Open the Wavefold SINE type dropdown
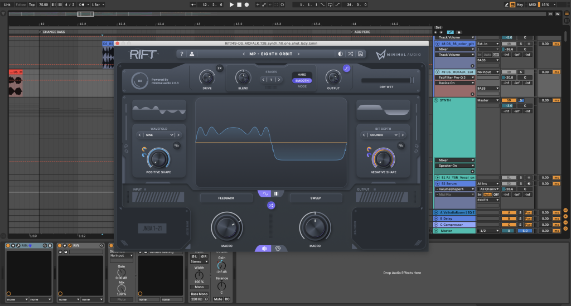 pyautogui.click(x=159, y=135)
